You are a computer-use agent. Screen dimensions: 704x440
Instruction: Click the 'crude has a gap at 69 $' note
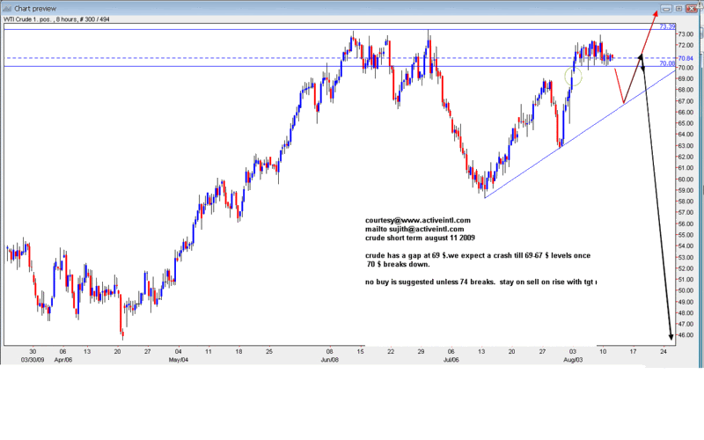[478, 255]
